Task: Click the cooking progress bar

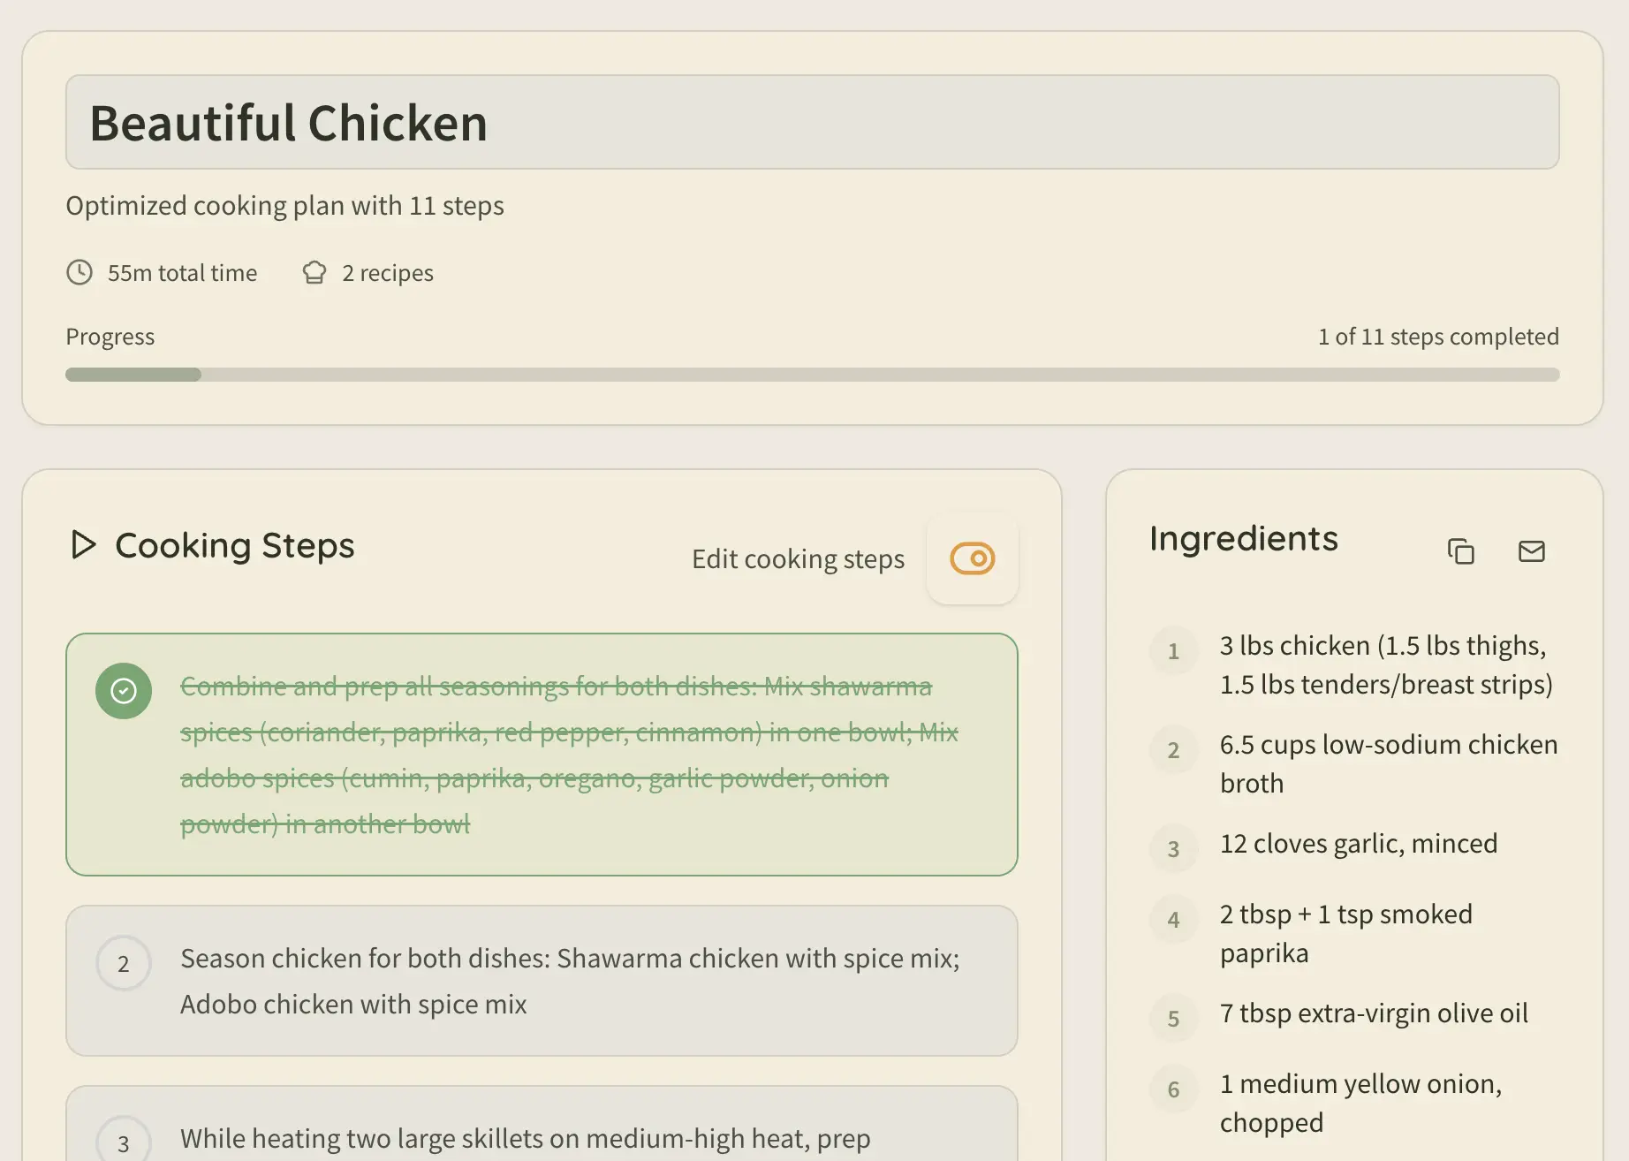Action: click(811, 375)
